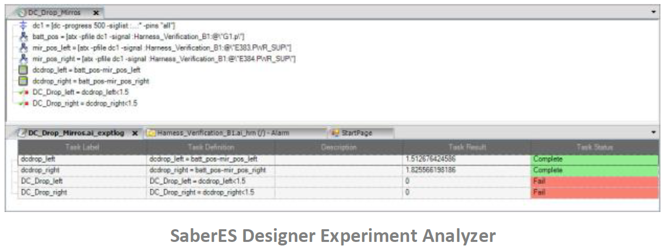Click the mir_pos_left task icon
The width and height of the screenshot is (662, 248).
[x=23, y=48]
